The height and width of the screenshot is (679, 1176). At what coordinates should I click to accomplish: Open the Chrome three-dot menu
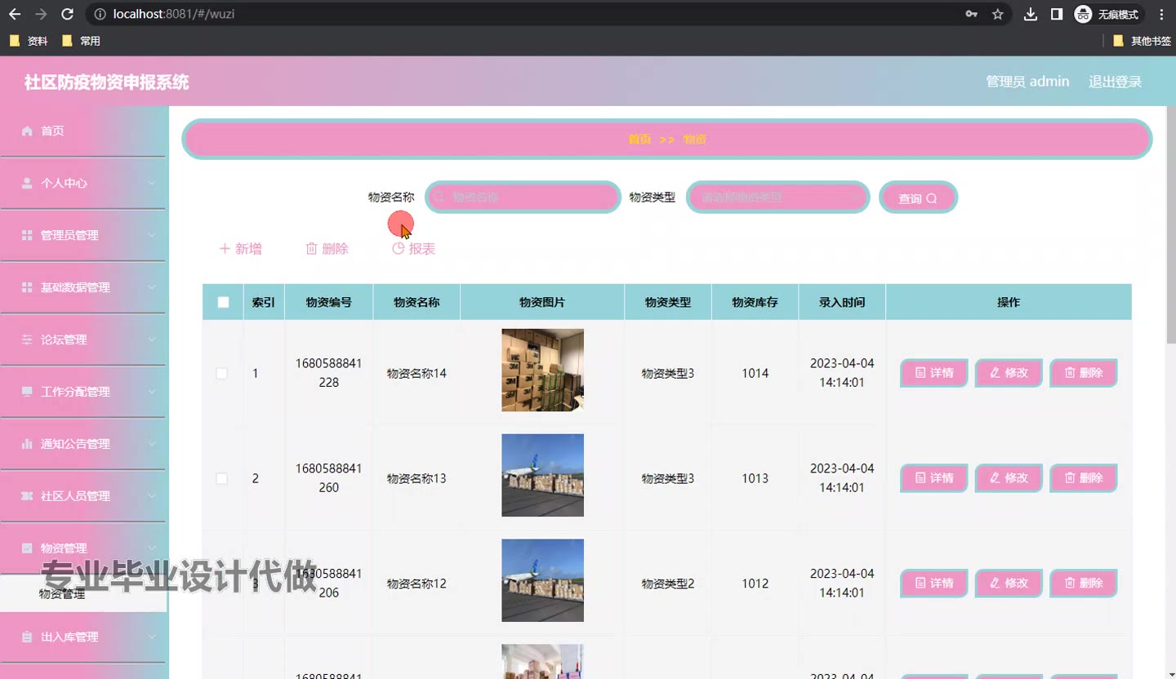1161,14
